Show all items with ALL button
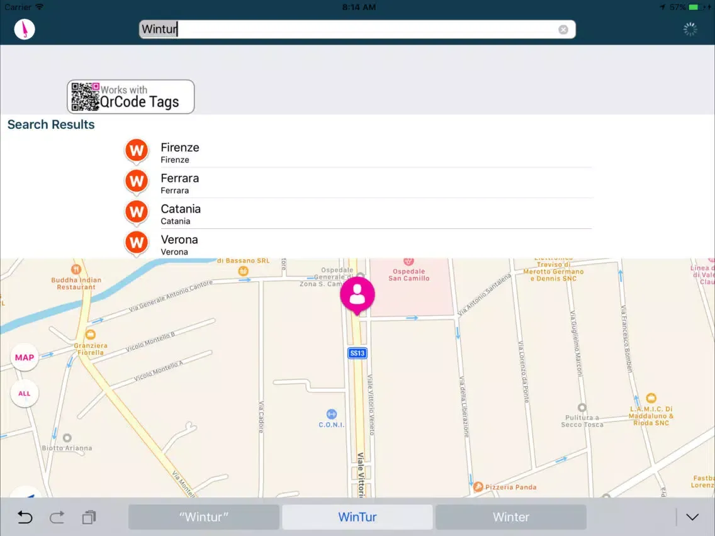The width and height of the screenshot is (715, 536). (x=24, y=393)
